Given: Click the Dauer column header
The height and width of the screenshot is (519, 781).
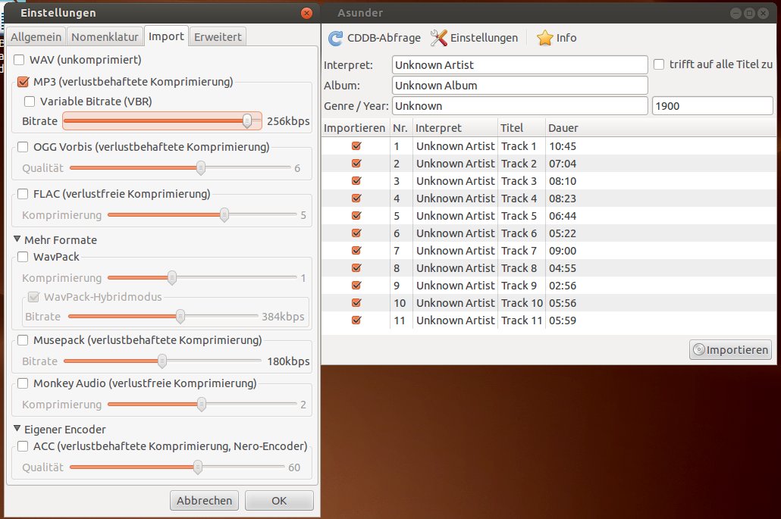Looking at the screenshot, I should pyautogui.click(x=563, y=128).
